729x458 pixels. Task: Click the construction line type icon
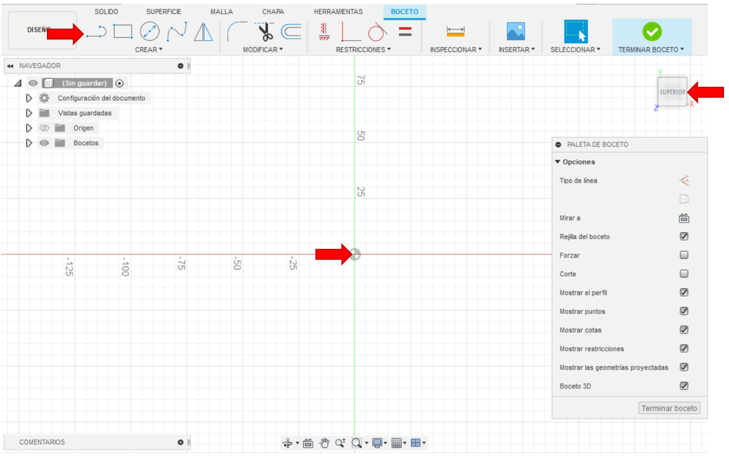click(683, 180)
